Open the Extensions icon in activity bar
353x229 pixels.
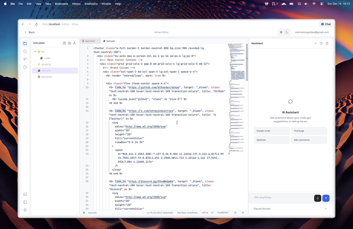pos(25,67)
